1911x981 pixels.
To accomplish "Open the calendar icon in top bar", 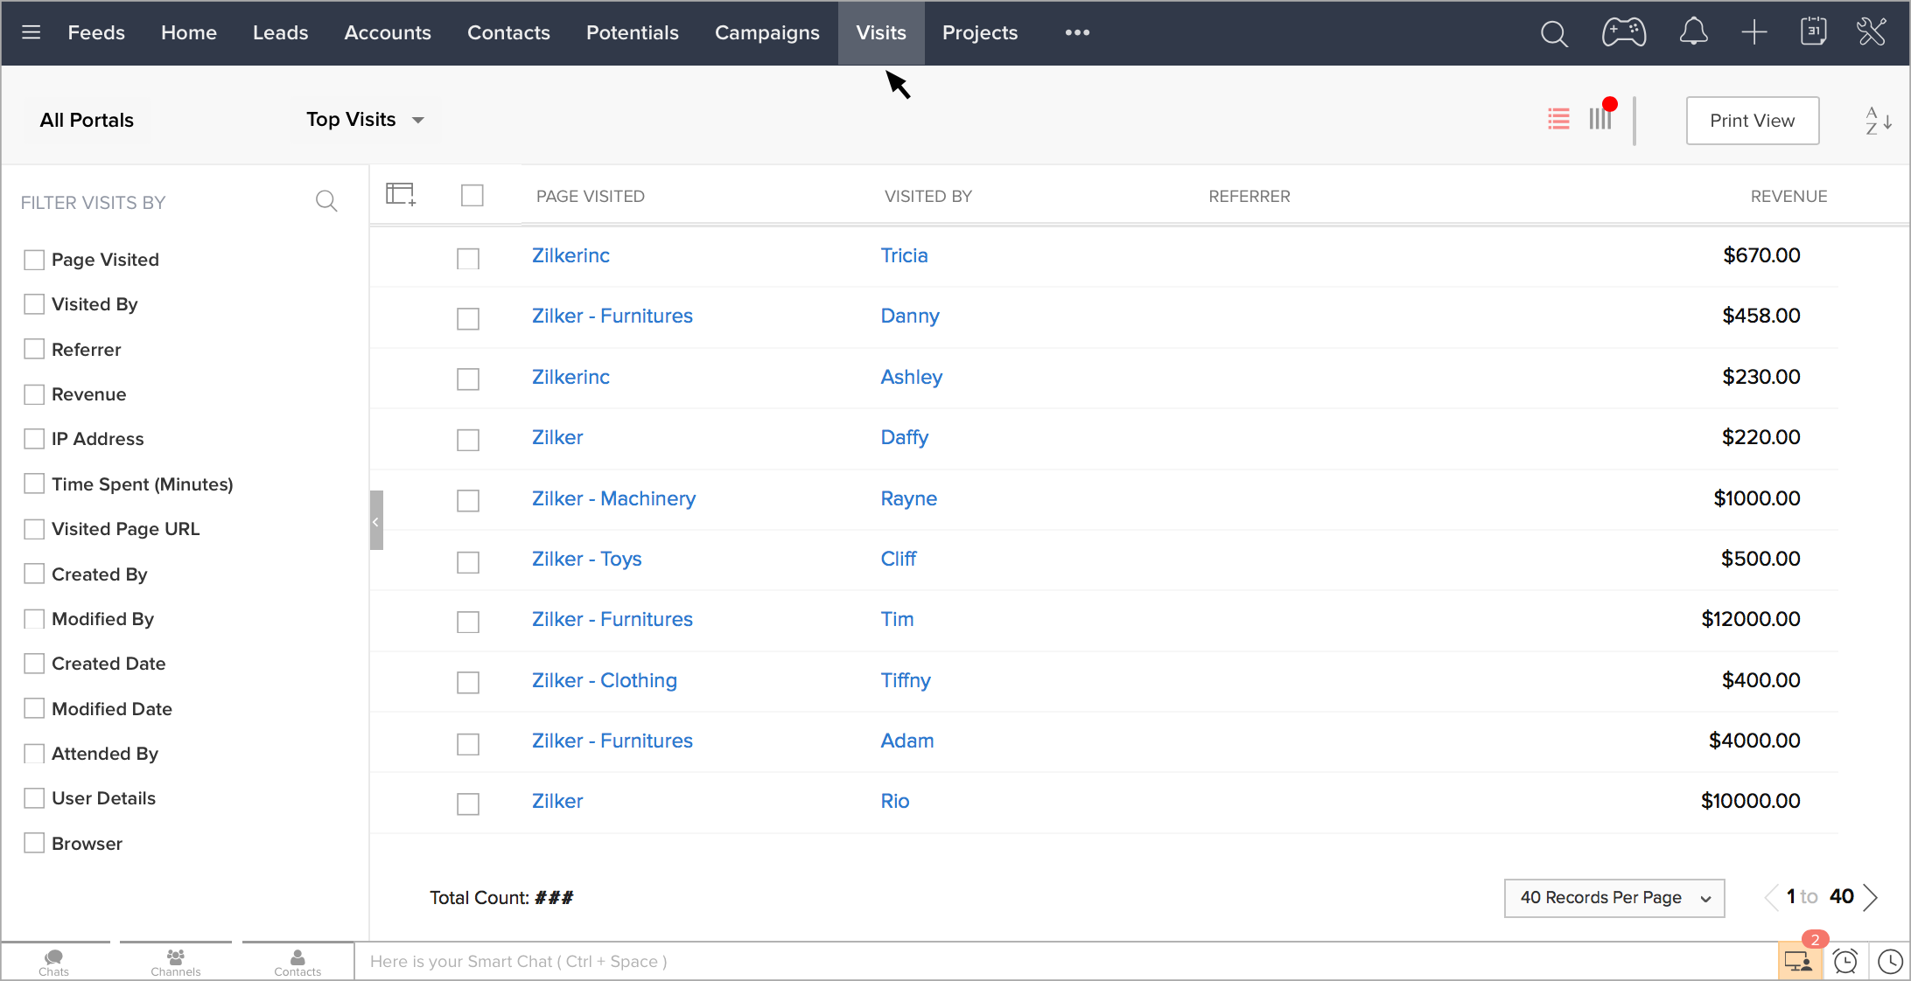I will click(x=1813, y=32).
